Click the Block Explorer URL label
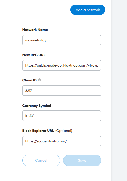This screenshot has height=181, width=127. click(x=38, y=131)
